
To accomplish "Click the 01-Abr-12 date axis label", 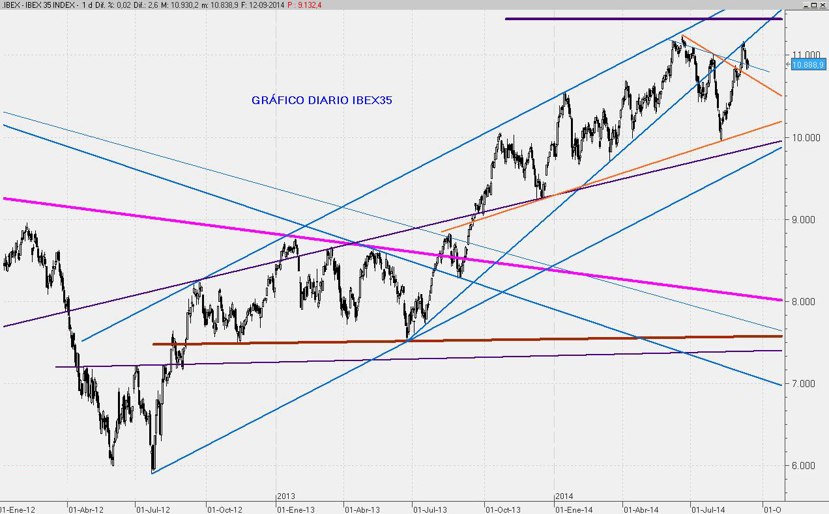I will pos(85,507).
